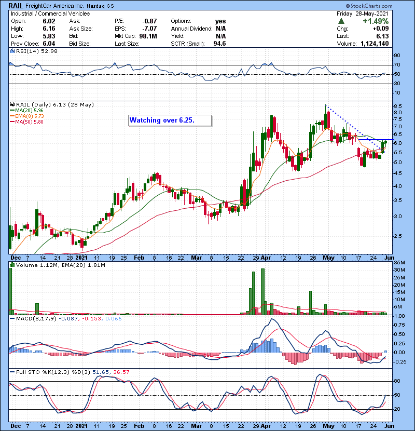This screenshot has width=415, height=431.
Task: Click the Prev Close value 6.04
Action: pyautogui.click(x=49, y=44)
